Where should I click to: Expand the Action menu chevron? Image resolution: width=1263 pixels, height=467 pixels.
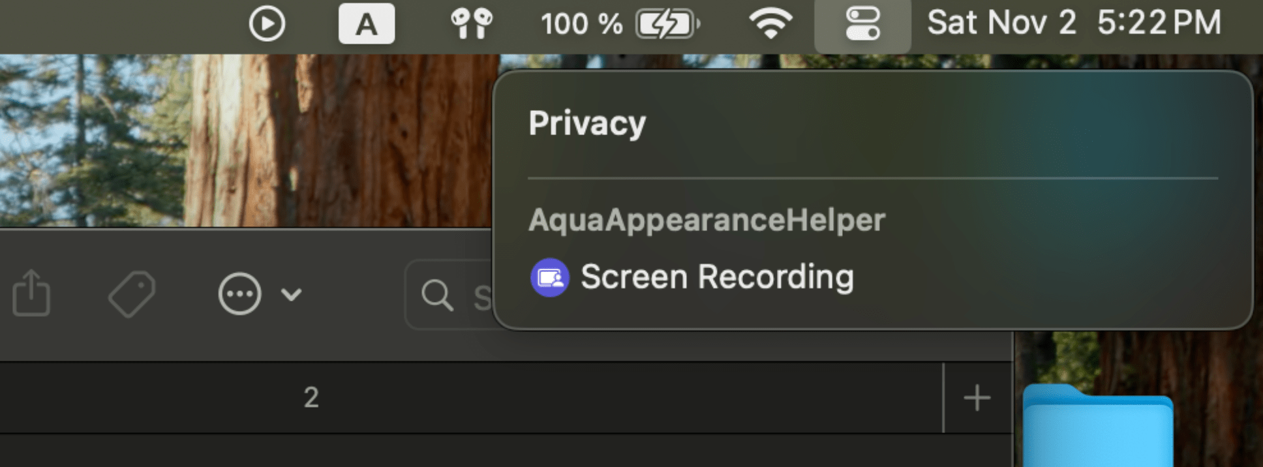pos(291,295)
